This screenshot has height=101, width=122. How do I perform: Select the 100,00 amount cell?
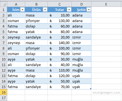(60, 48)
